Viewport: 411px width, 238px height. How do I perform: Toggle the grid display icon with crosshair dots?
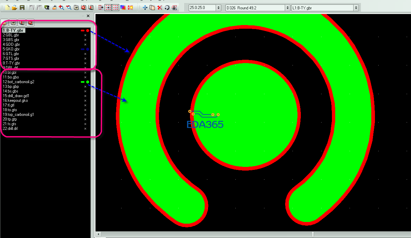coord(108,7)
